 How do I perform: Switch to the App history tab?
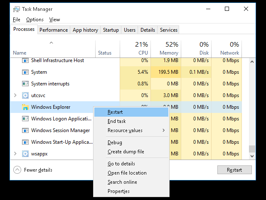pyautogui.click(x=85, y=30)
